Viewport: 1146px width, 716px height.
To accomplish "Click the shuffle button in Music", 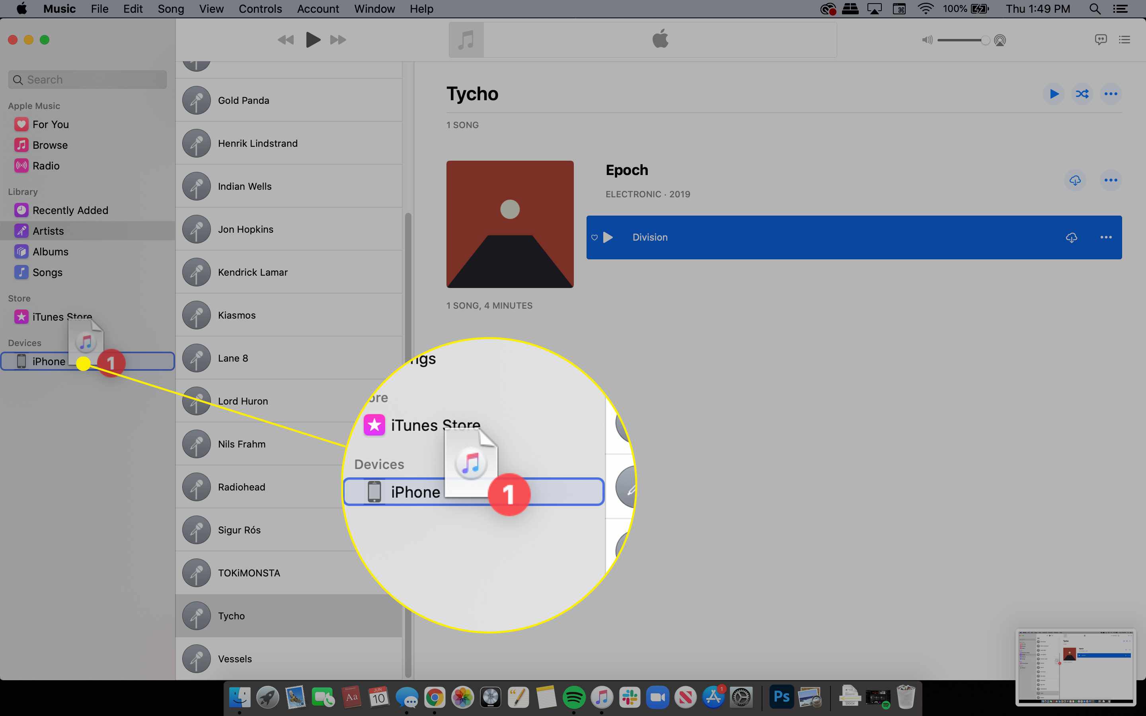I will 1082,93.
